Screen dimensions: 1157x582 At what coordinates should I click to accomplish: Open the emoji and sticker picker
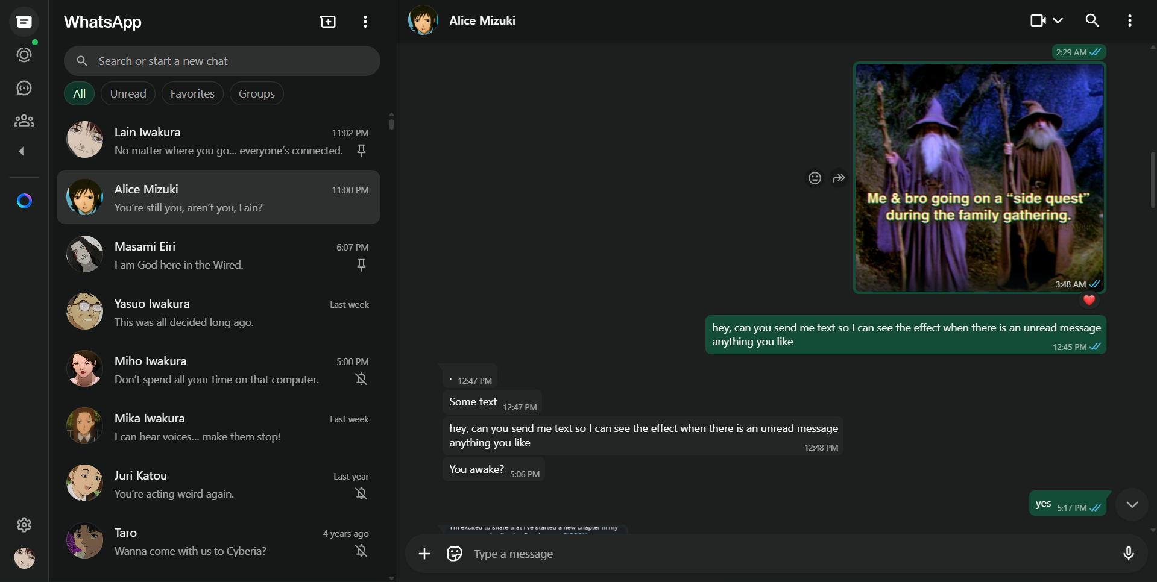455,554
